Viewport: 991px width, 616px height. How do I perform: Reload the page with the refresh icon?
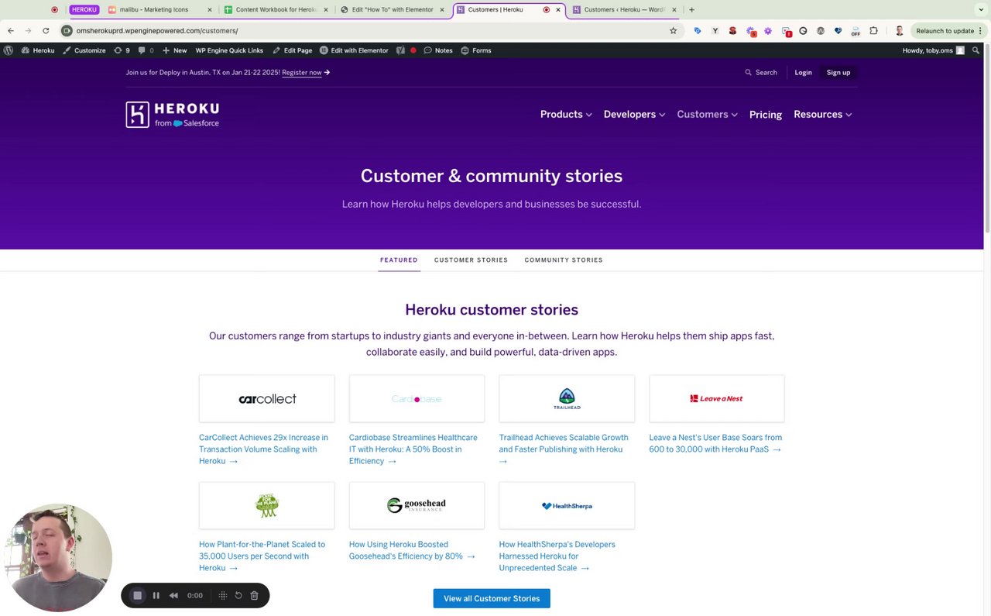[x=46, y=31]
